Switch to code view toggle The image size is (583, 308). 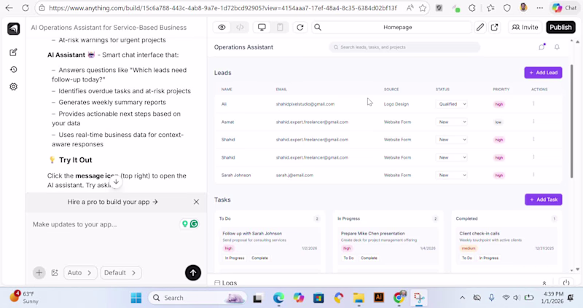pyautogui.click(x=240, y=27)
